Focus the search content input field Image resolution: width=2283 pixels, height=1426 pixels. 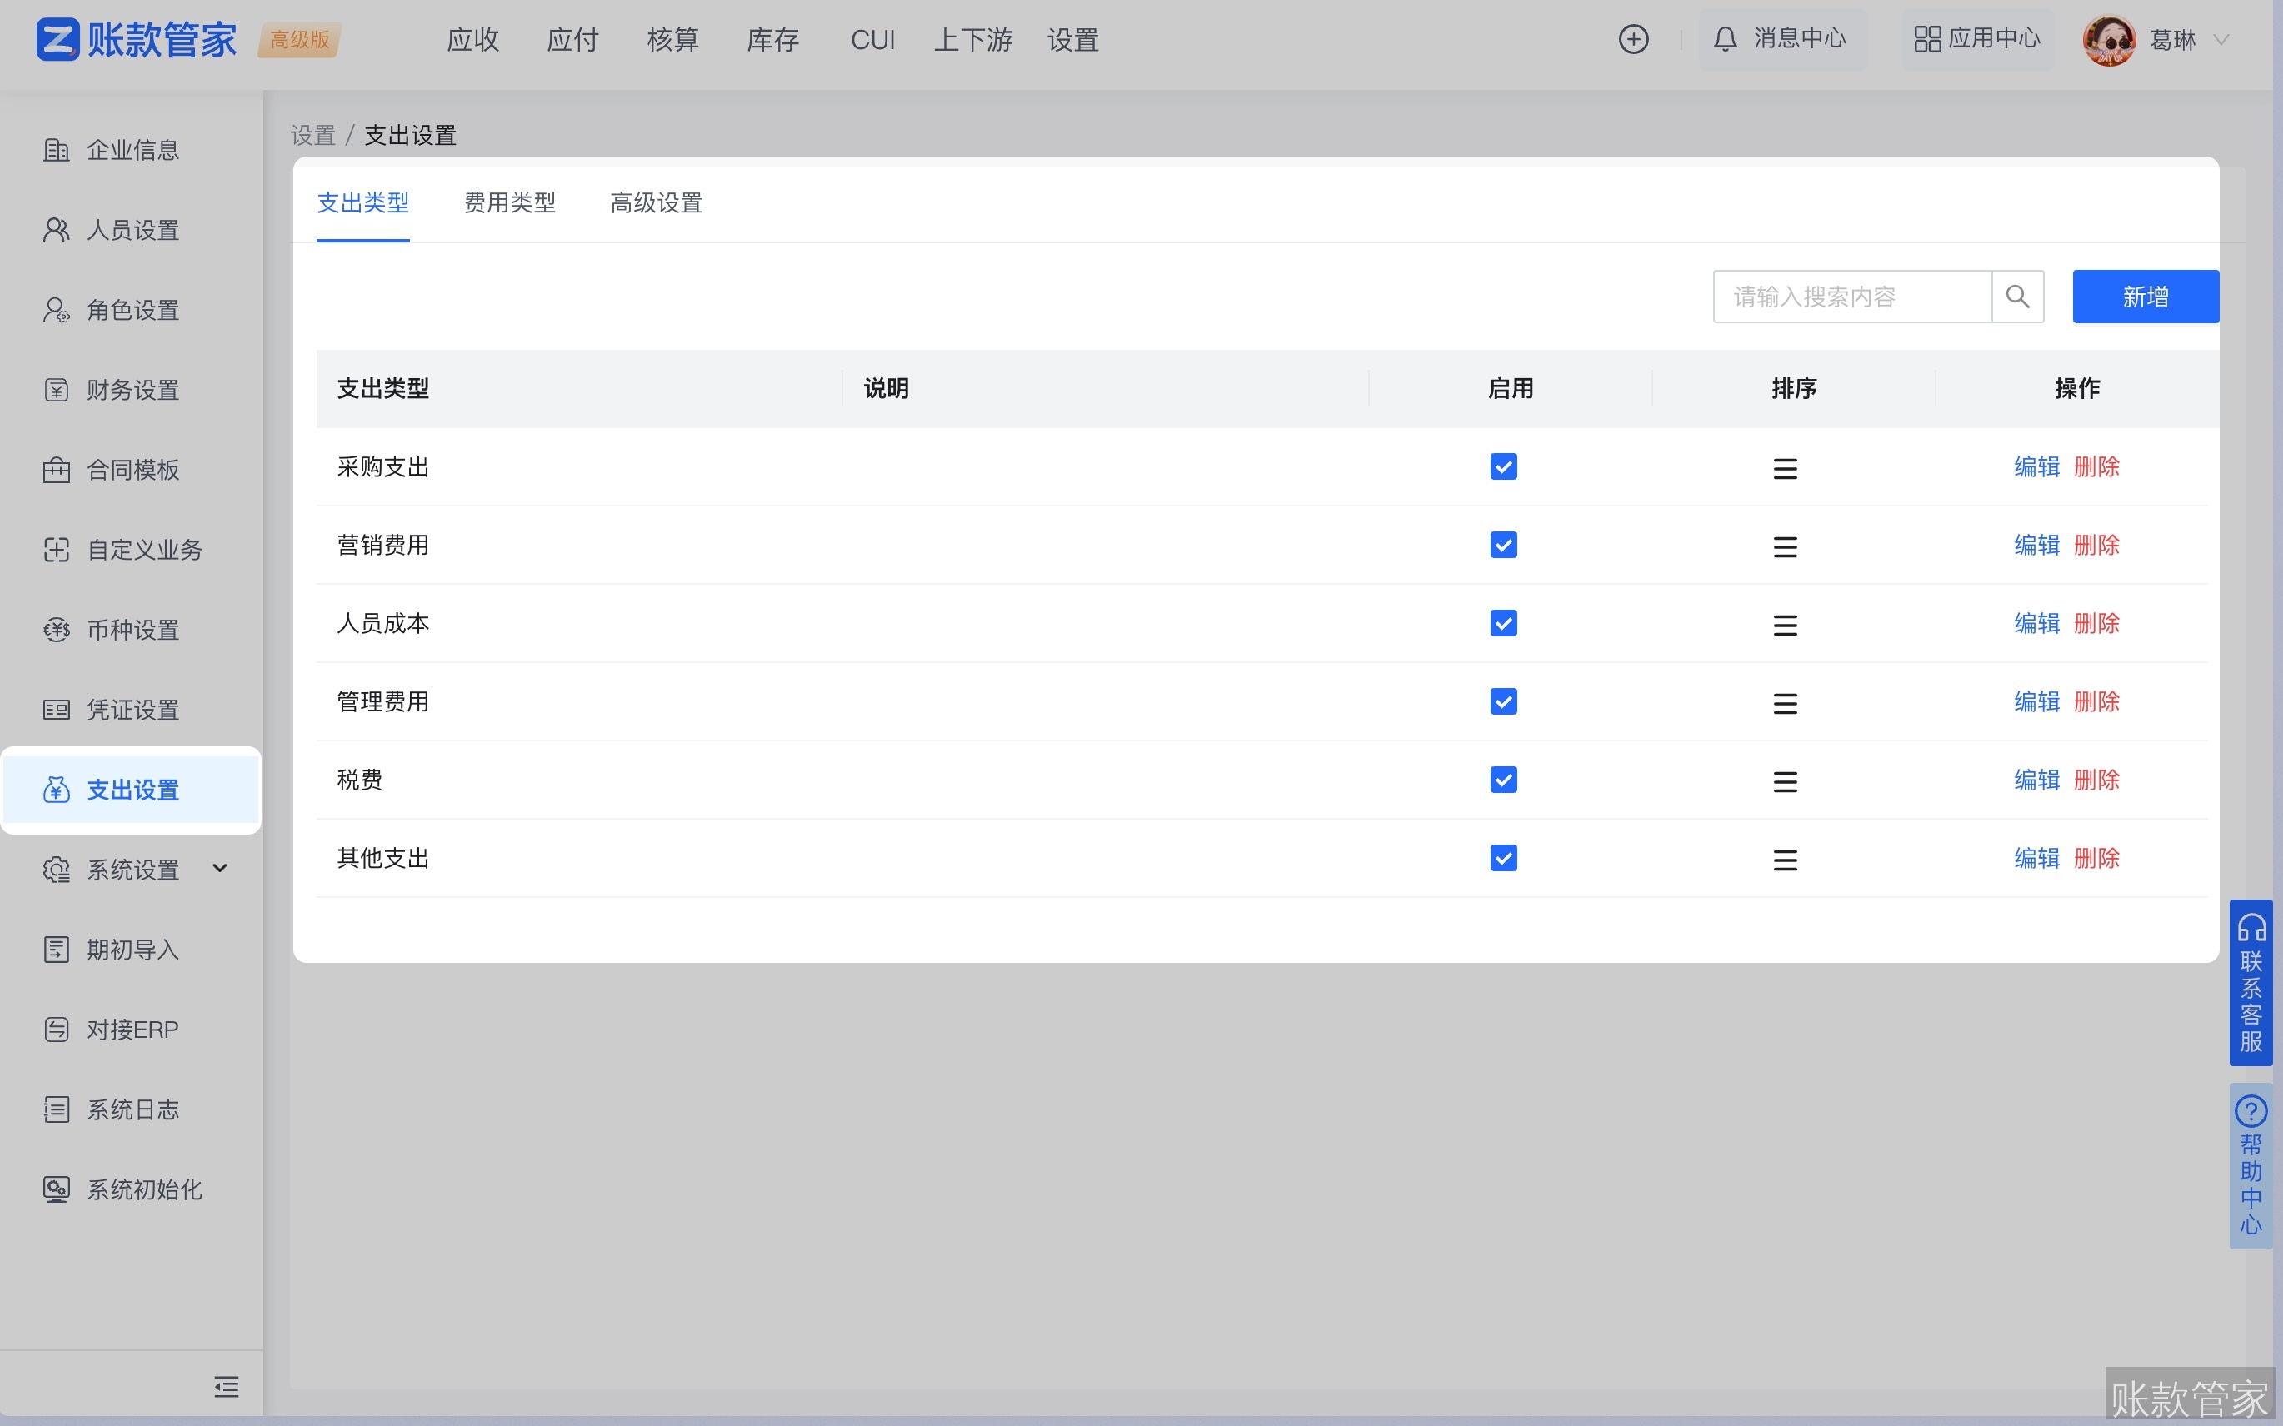tap(1851, 297)
